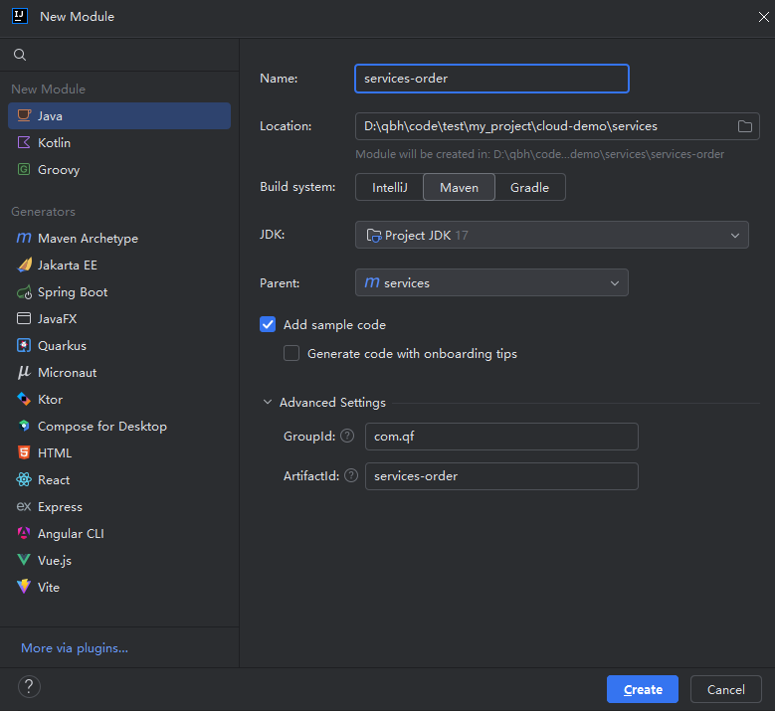
Task: Select the Quarkus generator
Action: tap(119, 345)
